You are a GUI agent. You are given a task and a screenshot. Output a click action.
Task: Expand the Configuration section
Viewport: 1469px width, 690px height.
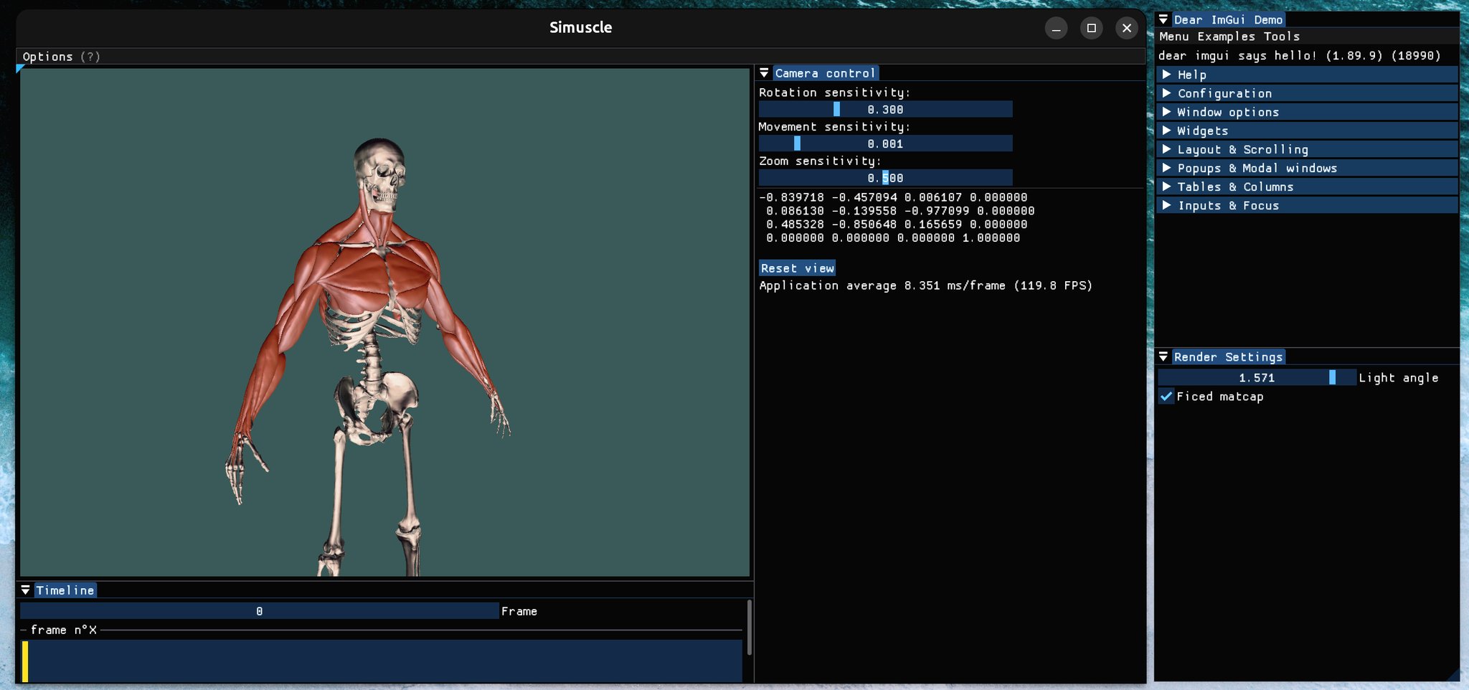(1307, 93)
